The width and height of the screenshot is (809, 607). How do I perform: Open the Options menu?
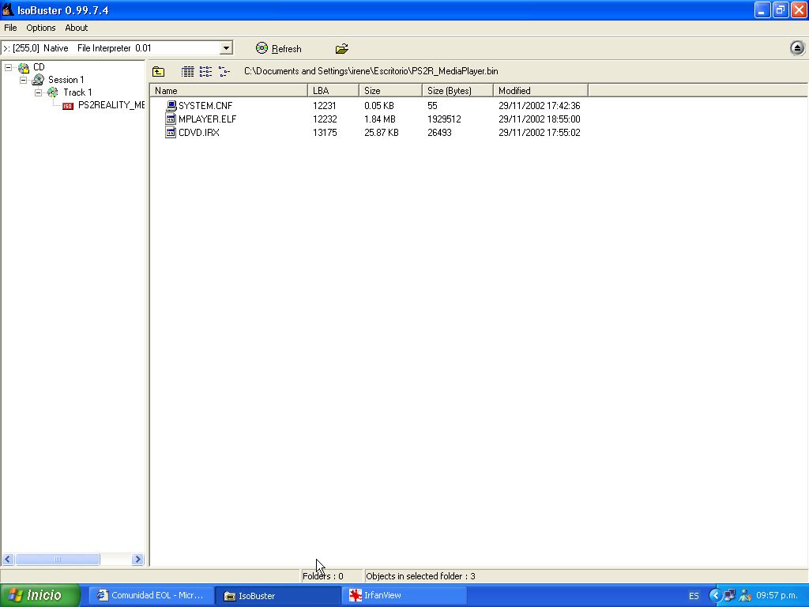[x=41, y=28]
